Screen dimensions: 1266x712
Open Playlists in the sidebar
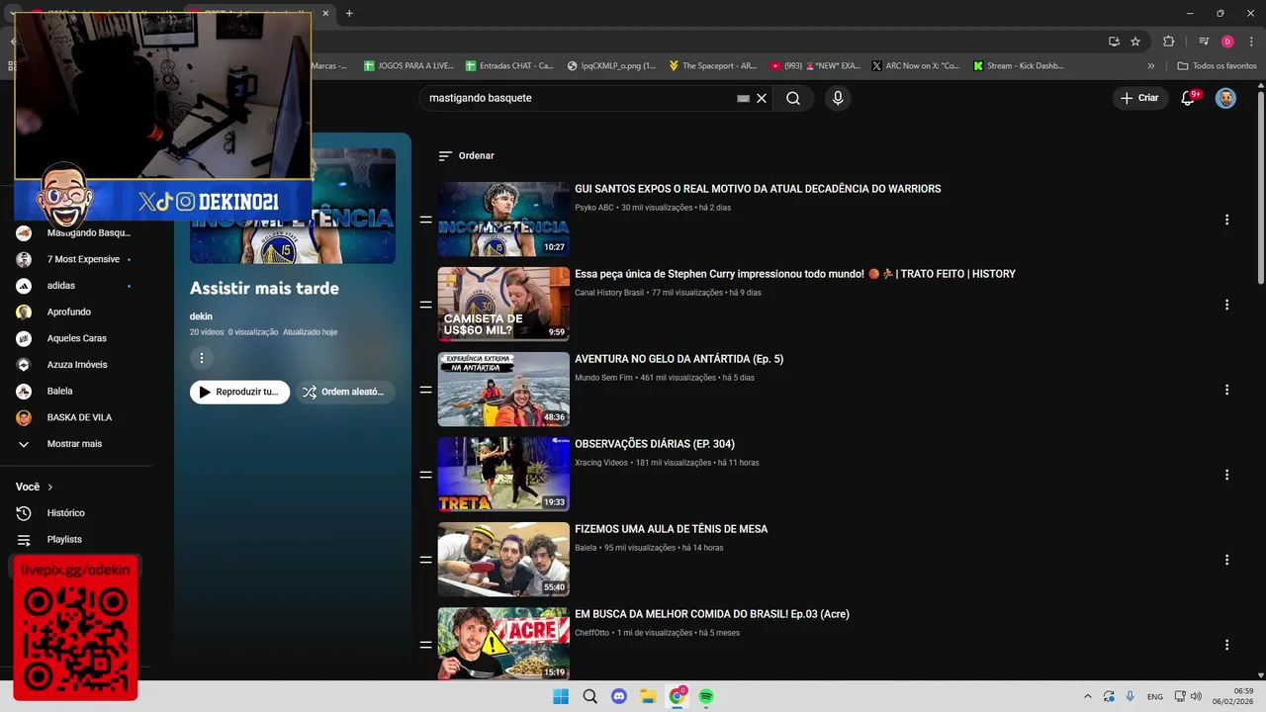pos(64,539)
